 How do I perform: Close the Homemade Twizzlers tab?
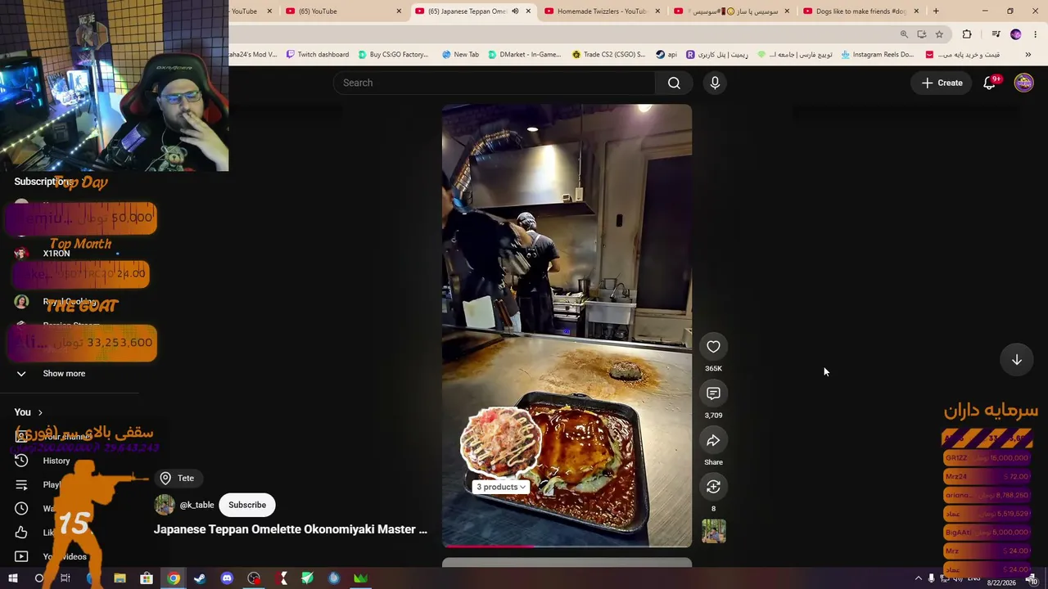point(657,11)
